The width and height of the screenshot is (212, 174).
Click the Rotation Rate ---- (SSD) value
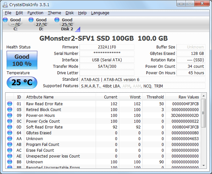coord(191,60)
